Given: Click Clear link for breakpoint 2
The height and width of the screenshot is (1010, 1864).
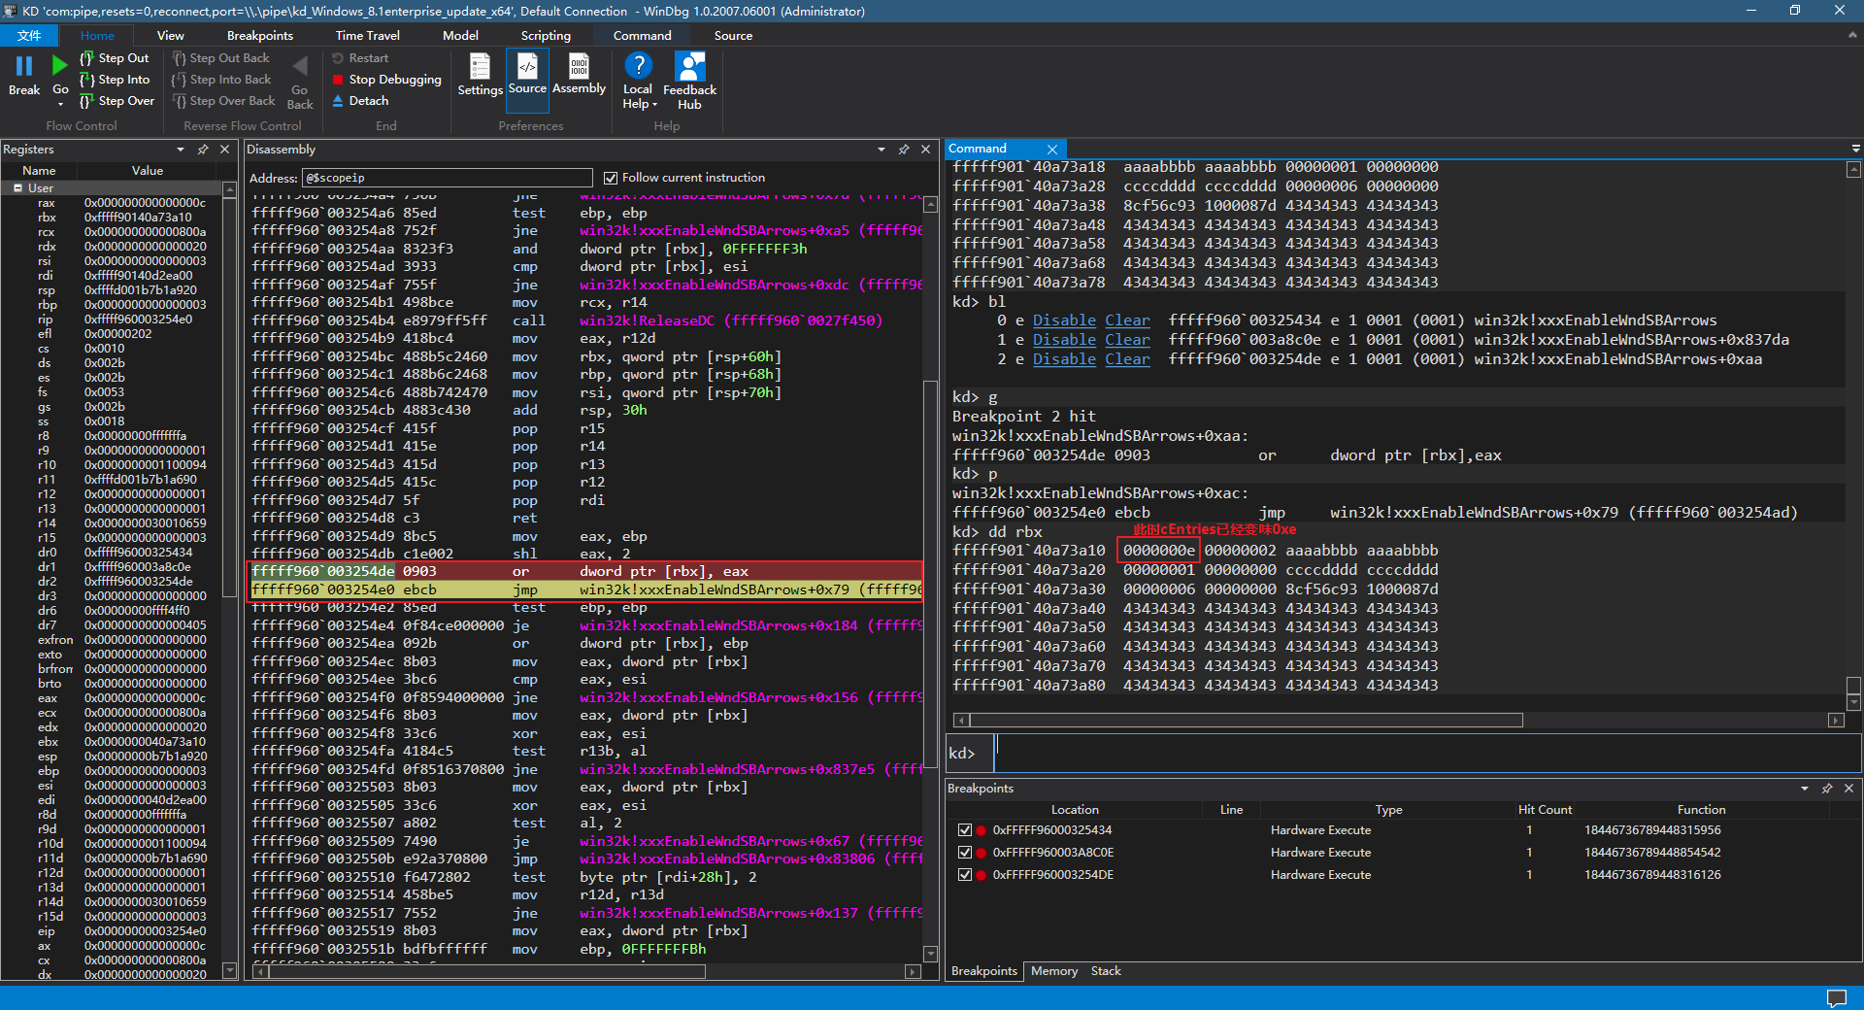Looking at the screenshot, I should coord(1126,359).
